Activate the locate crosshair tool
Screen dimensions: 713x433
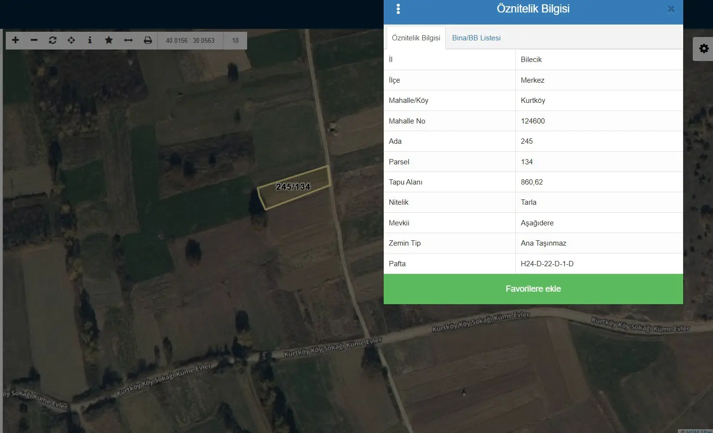(71, 40)
